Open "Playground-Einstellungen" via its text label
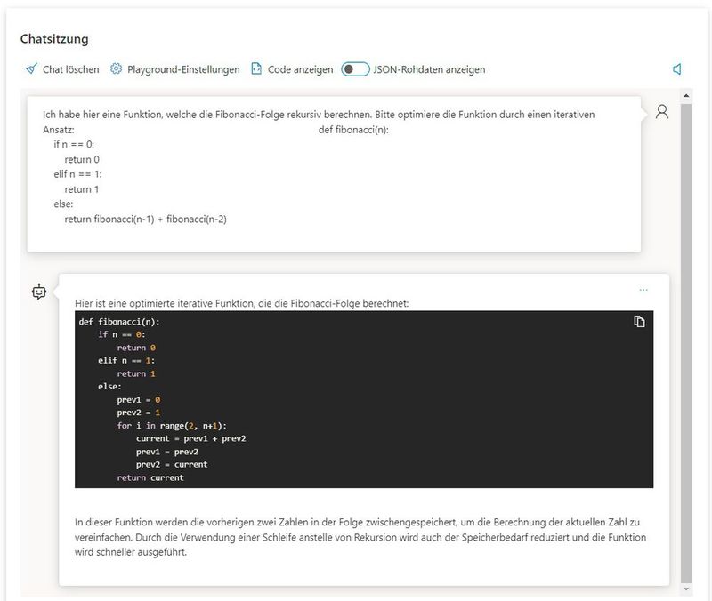Viewport: 712px width, 601px height. pyautogui.click(x=183, y=69)
